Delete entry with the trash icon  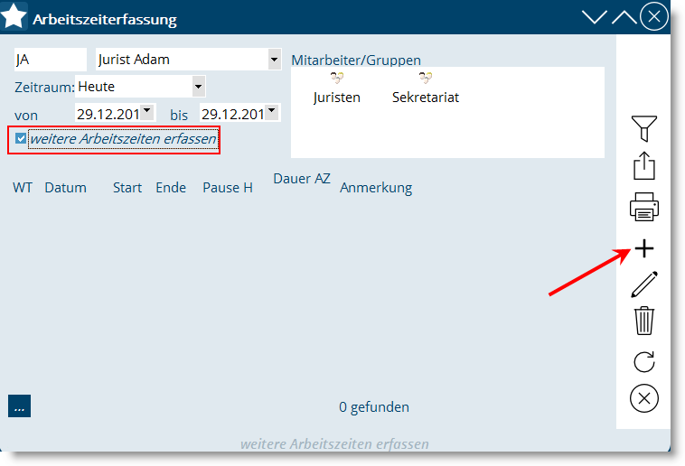point(644,321)
